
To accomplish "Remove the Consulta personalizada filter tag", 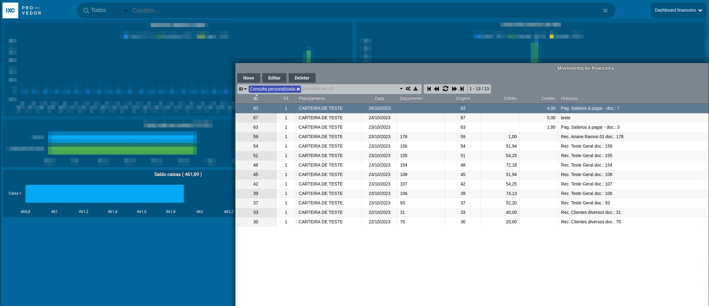I will [298, 89].
